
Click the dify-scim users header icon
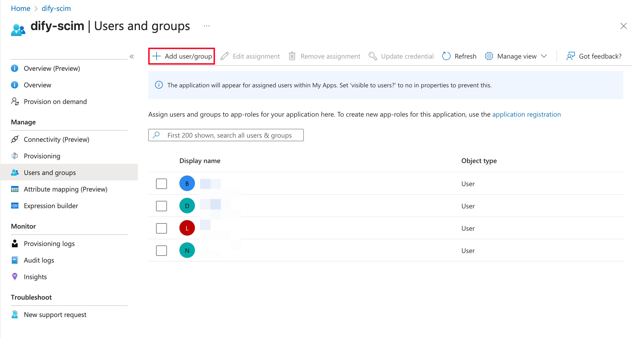[18, 30]
